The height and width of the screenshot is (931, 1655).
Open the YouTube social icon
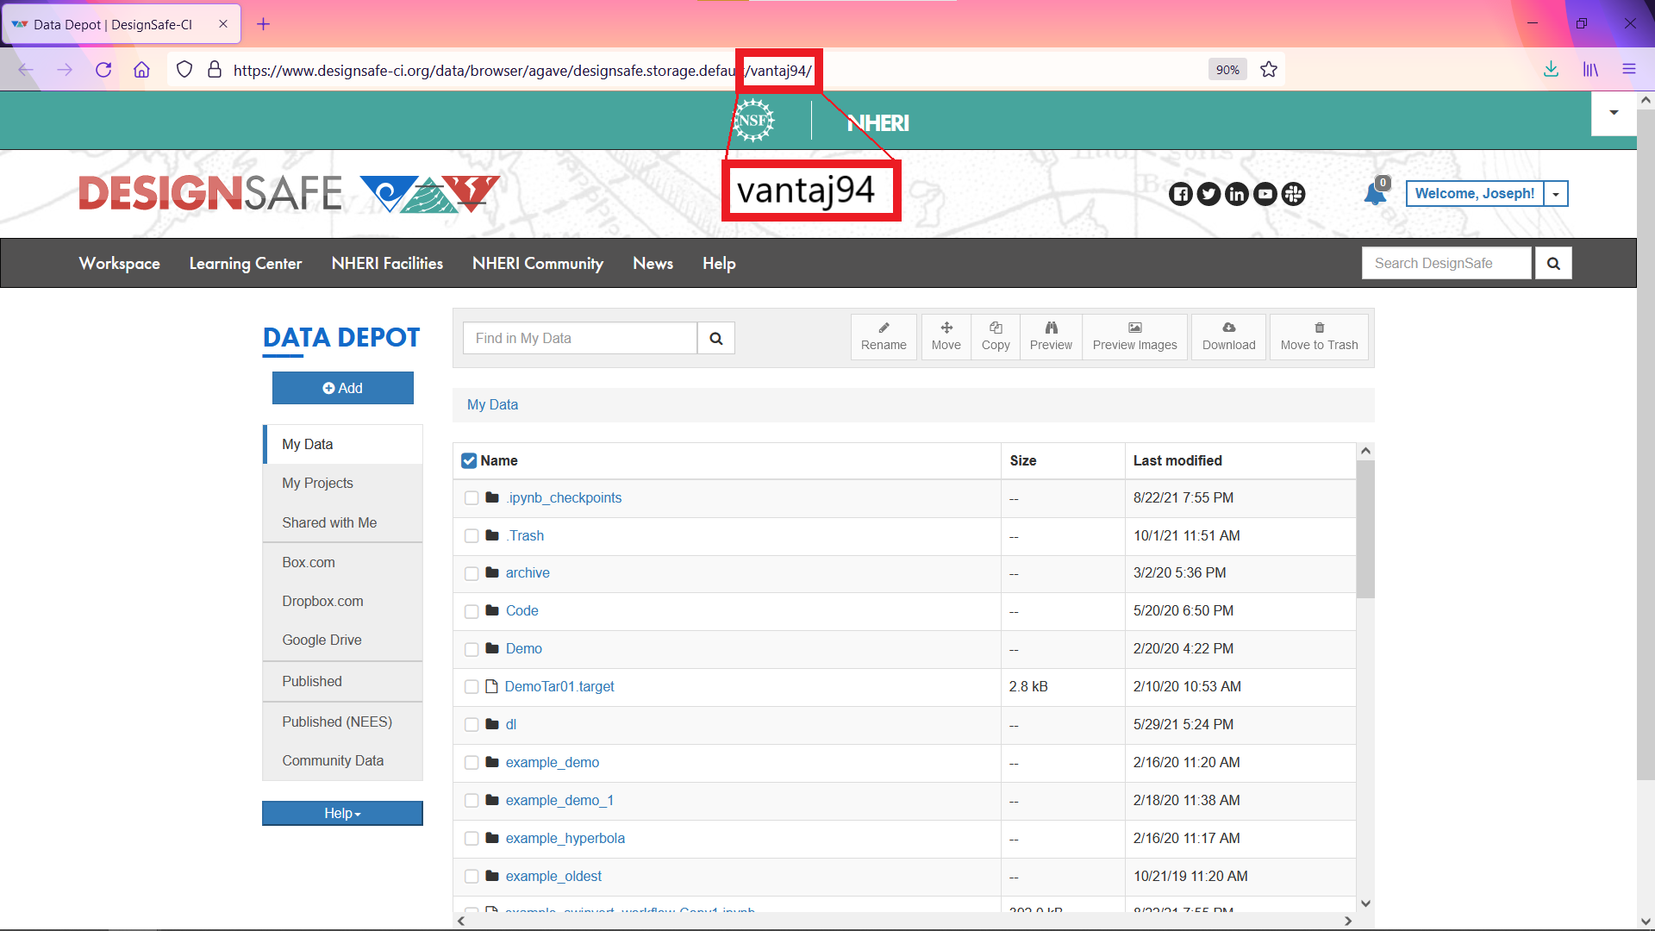pyautogui.click(x=1265, y=194)
